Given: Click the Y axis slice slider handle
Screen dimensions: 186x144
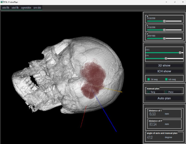Looking at the screenshot, I should [164, 30].
